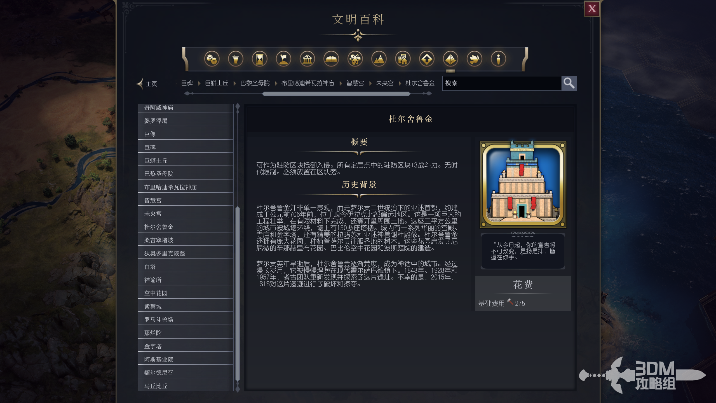Open the mountains terrain category icon
The height and width of the screenshot is (403, 716).
(x=379, y=59)
